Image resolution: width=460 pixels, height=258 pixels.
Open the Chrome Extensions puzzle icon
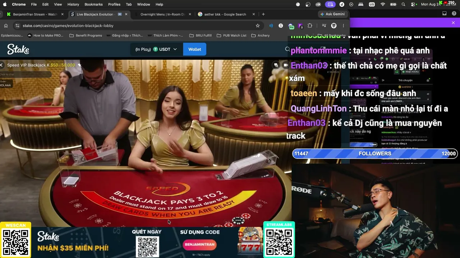(310, 26)
